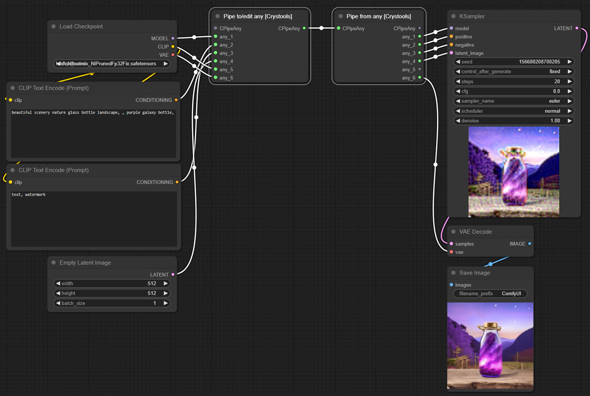Increase steps value with the right arrow
This screenshot has width=590, height=396.
[x=569, y=81]
